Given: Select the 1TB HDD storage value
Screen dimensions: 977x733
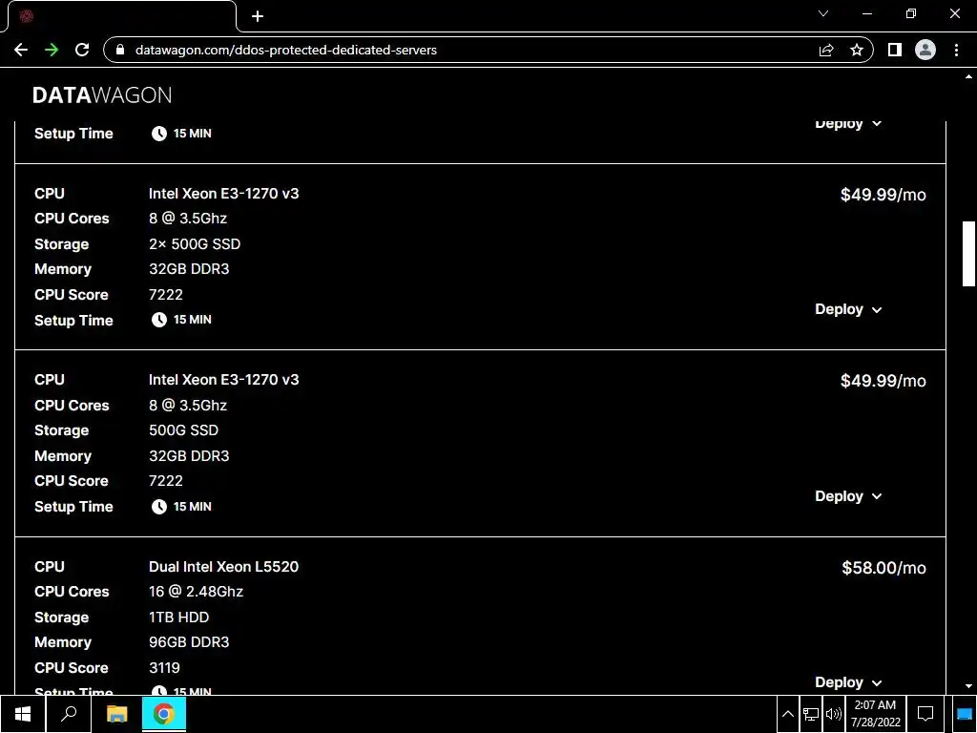Looking at the screenshot, I should pyautogui.click(x=178, y=618).
